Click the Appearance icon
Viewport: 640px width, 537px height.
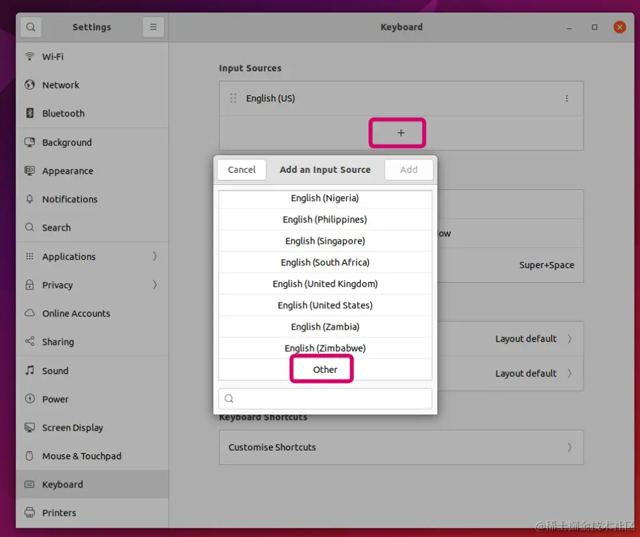point(29,170)
